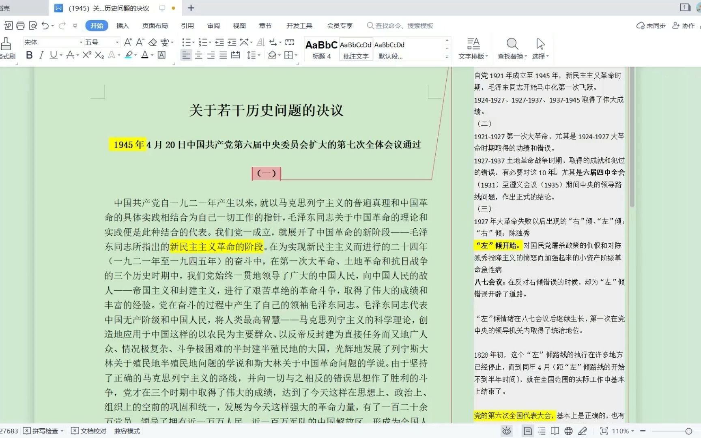Apply subscript X₂ formatting
The width and height of the screenshot is (701, 438).
99,55
